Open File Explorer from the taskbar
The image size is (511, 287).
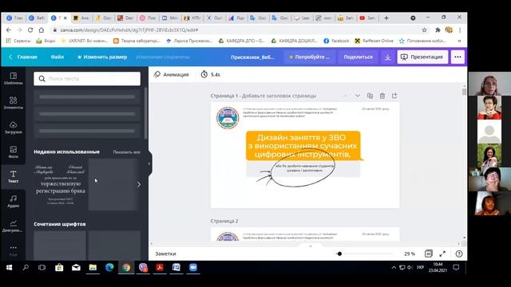pos(93,268)
